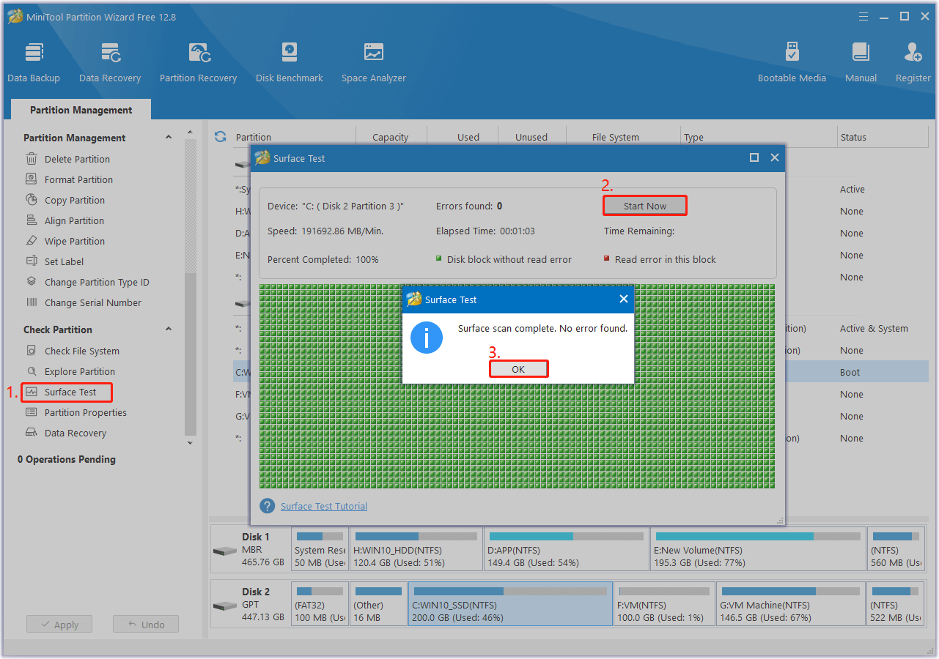
Task: Collapse the Check Partition section
Action: tap(169, 329)
